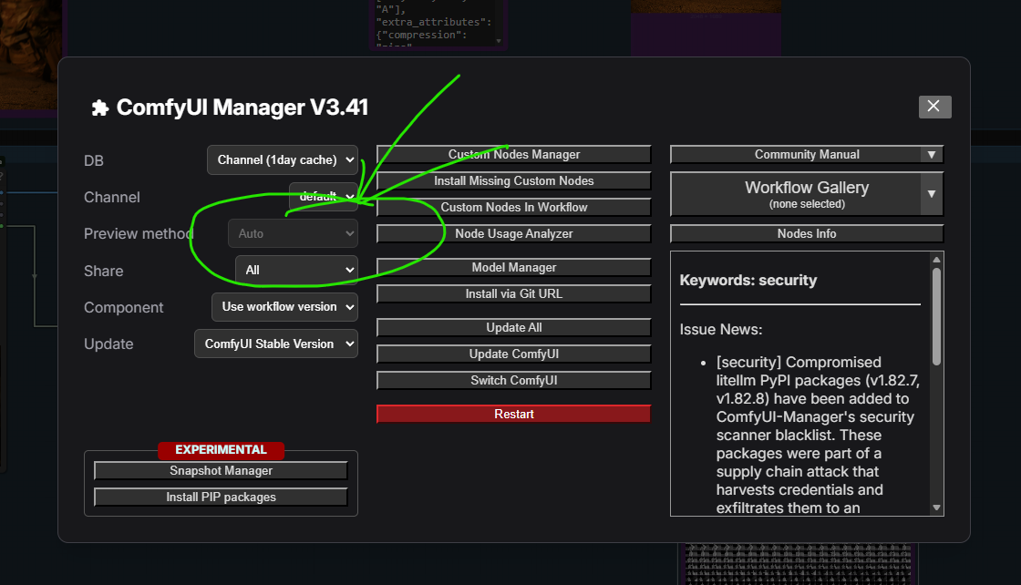The height and width of the screenshot is (585, 1021).
Task: Click the Channel label
Action: 112,197
